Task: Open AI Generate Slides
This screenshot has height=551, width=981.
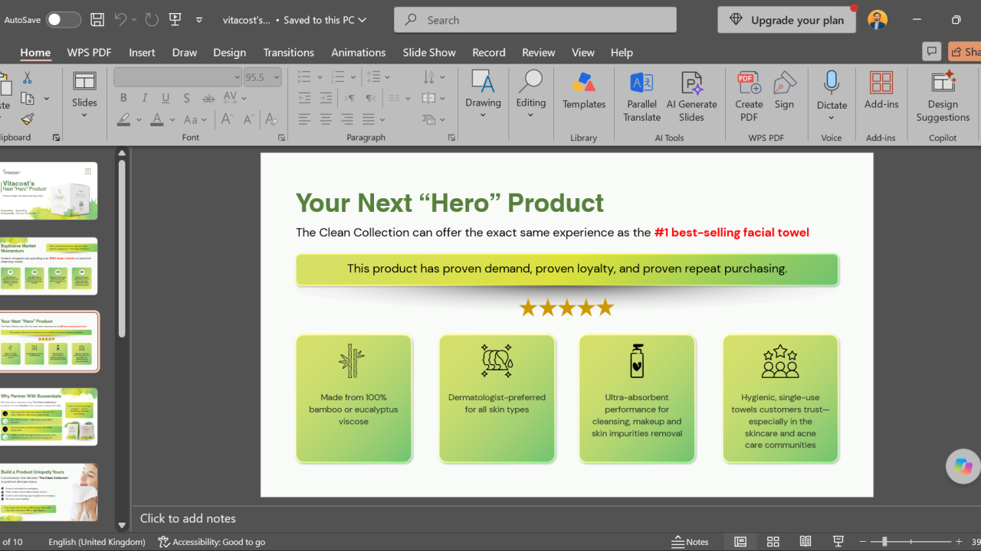Action: pos(691,96)
